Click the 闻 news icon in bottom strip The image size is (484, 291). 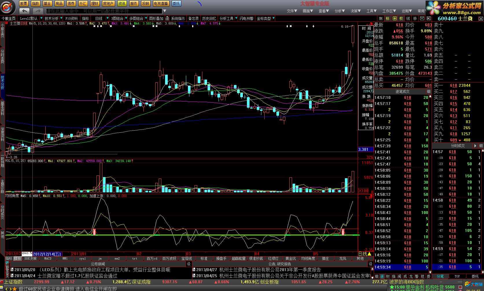click(399, 276)
